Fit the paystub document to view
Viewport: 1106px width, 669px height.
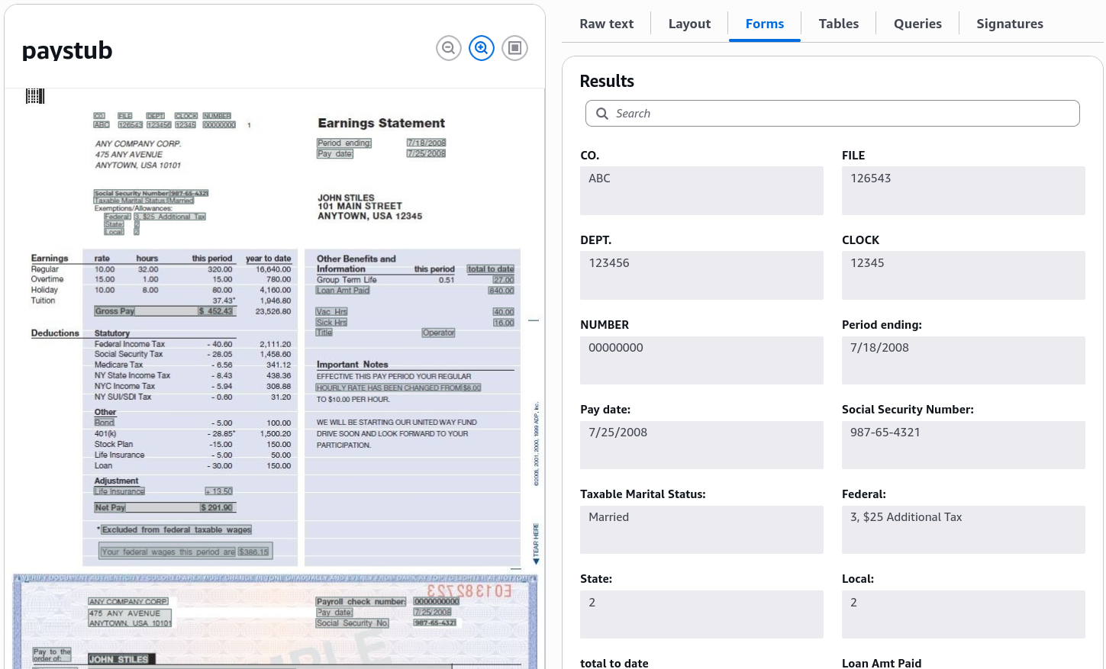click(x=514, y=48)
